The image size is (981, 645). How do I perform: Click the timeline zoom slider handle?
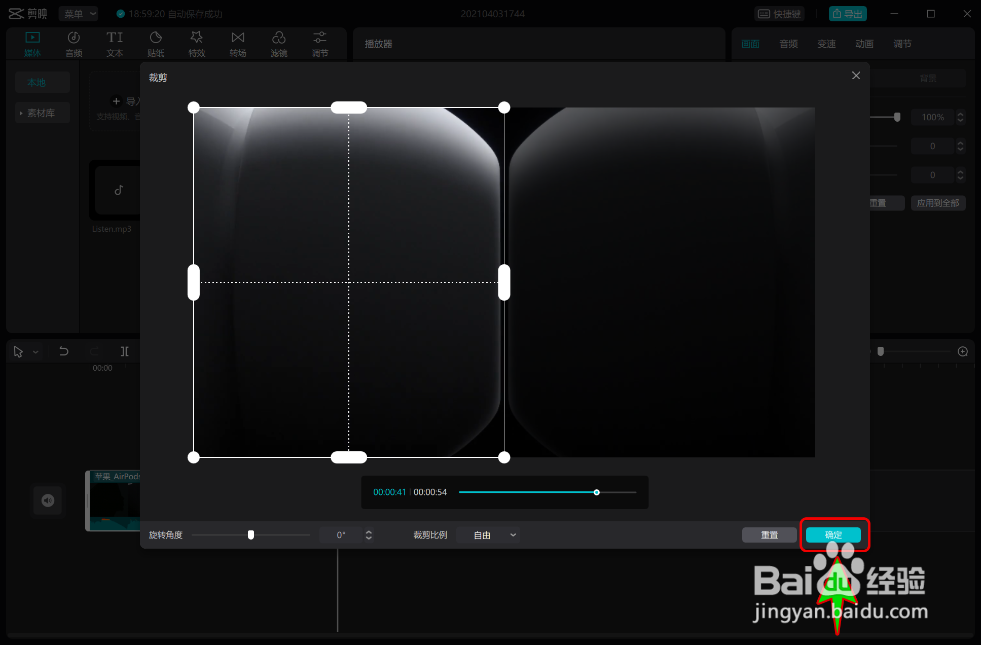click(881, 351)
